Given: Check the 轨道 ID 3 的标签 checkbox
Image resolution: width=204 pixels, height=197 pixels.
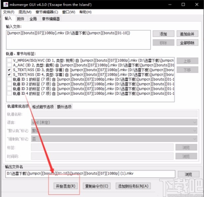Looking at the screenshot, I should 9,89.
